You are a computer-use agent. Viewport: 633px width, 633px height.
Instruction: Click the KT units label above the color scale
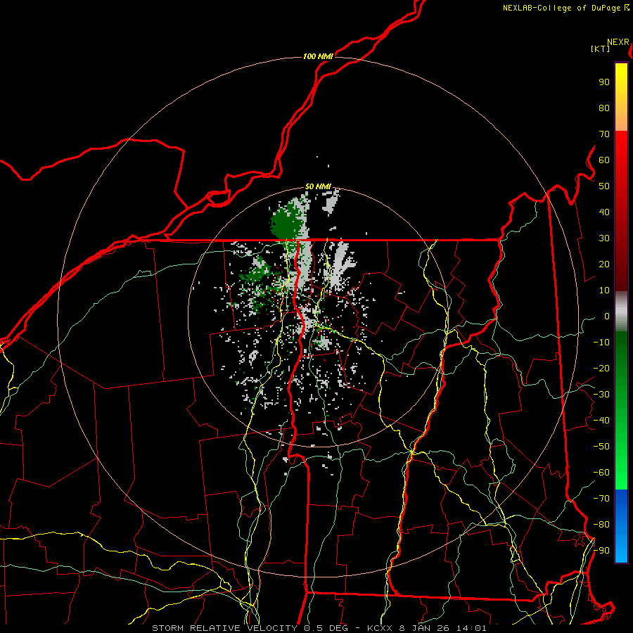pos(601,49)
